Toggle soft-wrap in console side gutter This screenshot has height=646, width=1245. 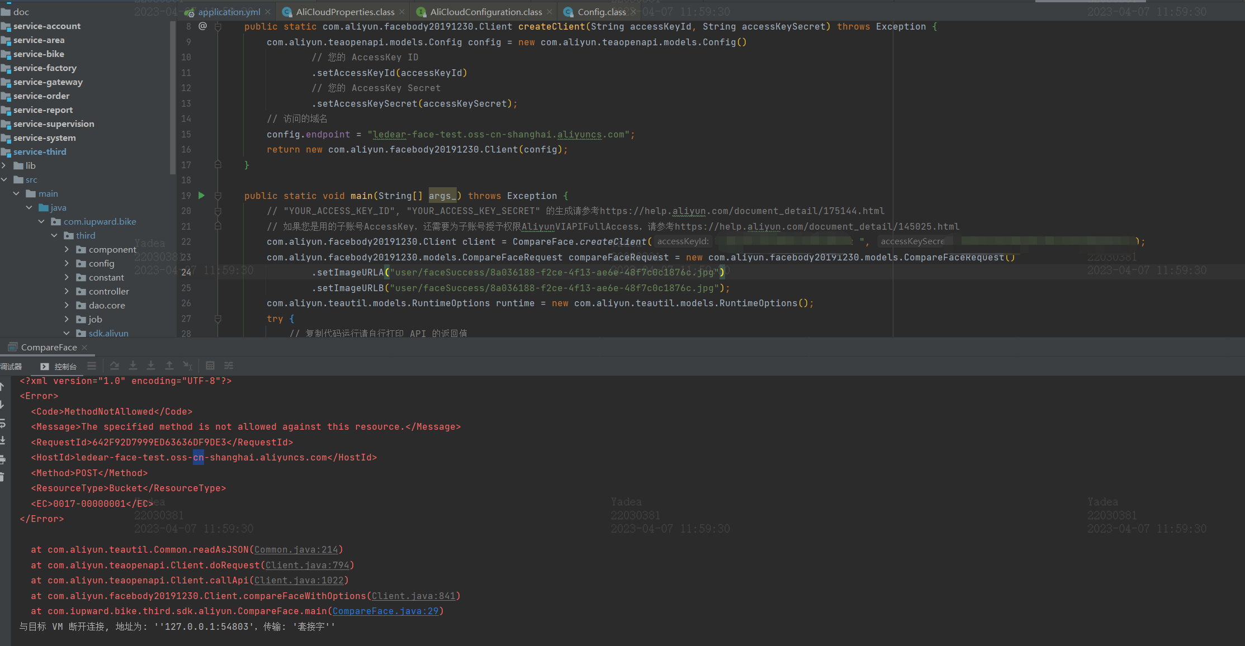(x=3, y=423)
